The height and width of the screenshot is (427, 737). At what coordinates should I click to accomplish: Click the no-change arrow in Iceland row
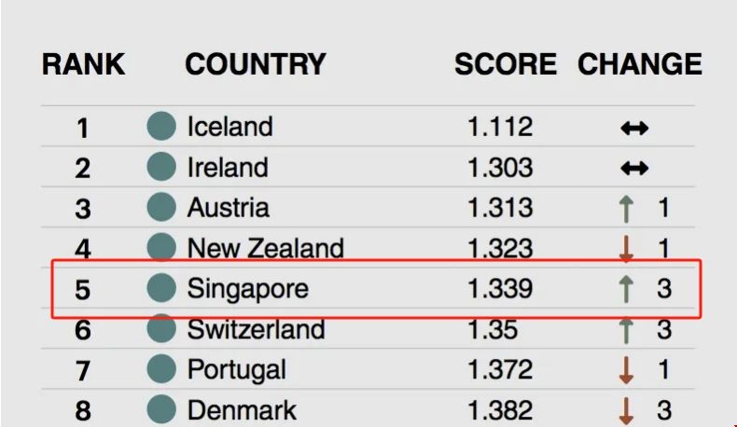pos(633,127)
